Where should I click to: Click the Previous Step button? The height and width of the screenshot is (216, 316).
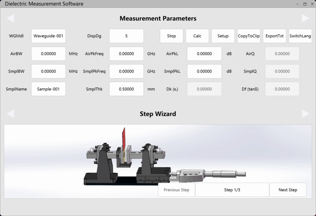click(177, 190)
